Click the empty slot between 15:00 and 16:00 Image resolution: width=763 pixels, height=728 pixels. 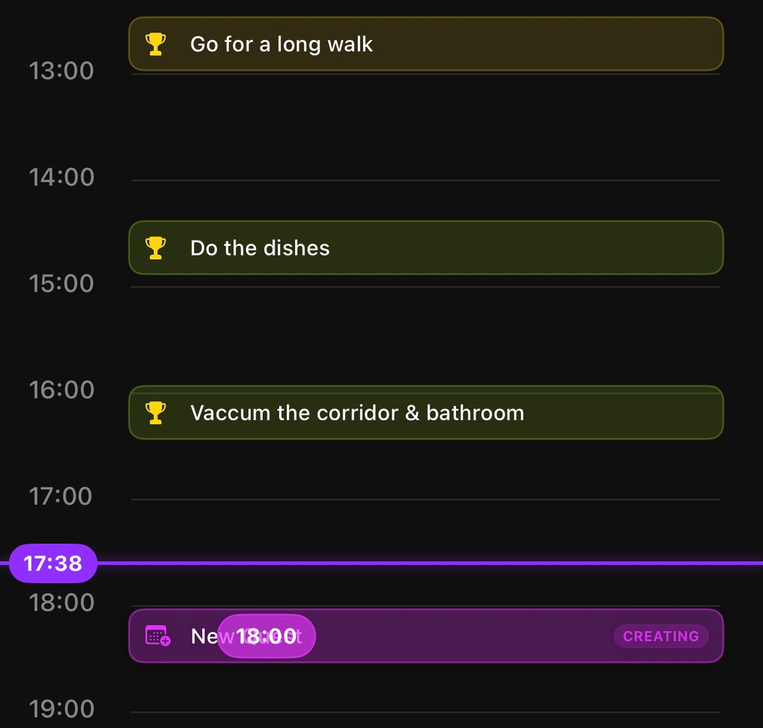pos(426,337)
